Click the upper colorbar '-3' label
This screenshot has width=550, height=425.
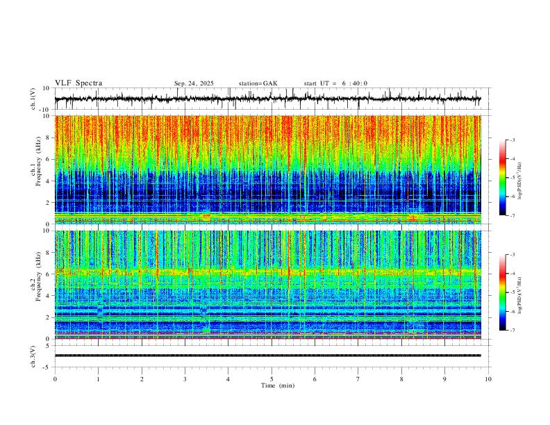click(512, 140)
